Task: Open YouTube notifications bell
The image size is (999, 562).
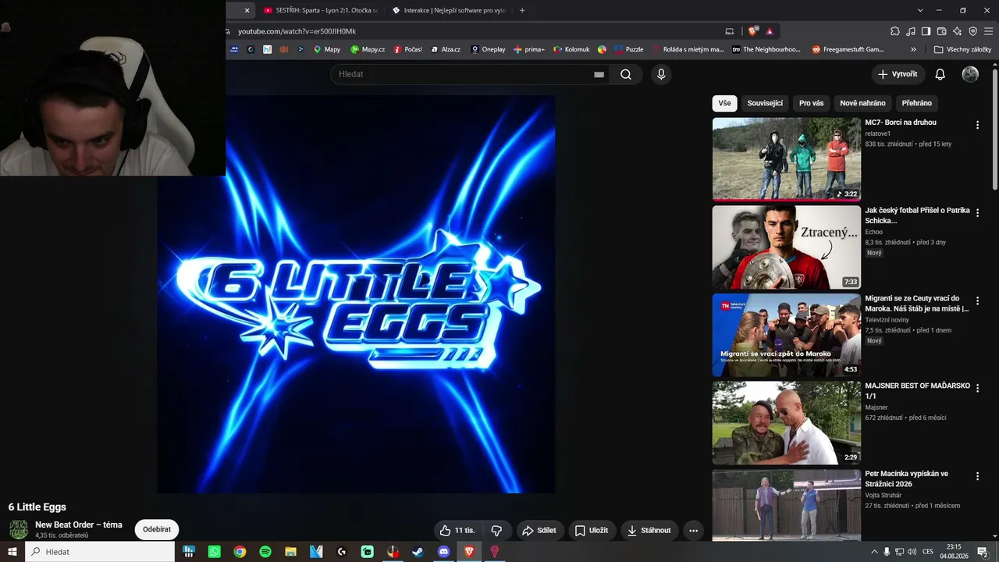Action: [x=940, y=74]
